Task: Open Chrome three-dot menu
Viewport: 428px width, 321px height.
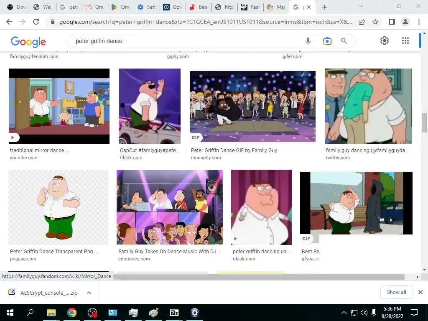Action: (419, 22)
